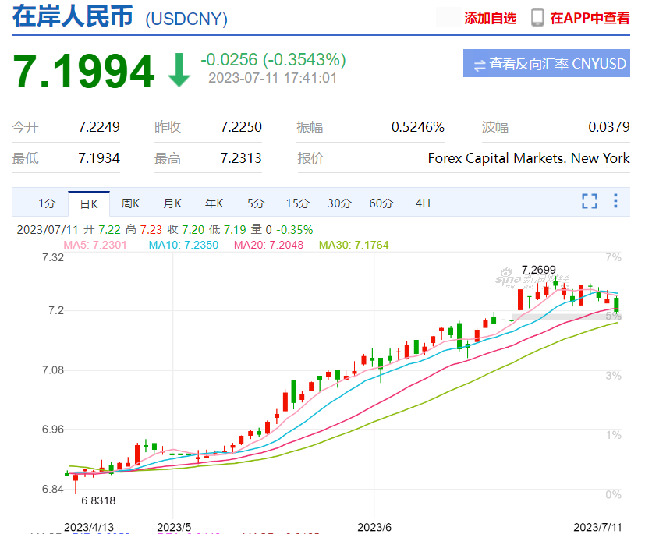This screenshot has height=534, width=645.
Task: Open the 在APP中查看 link
Action: tap(590, 19)
